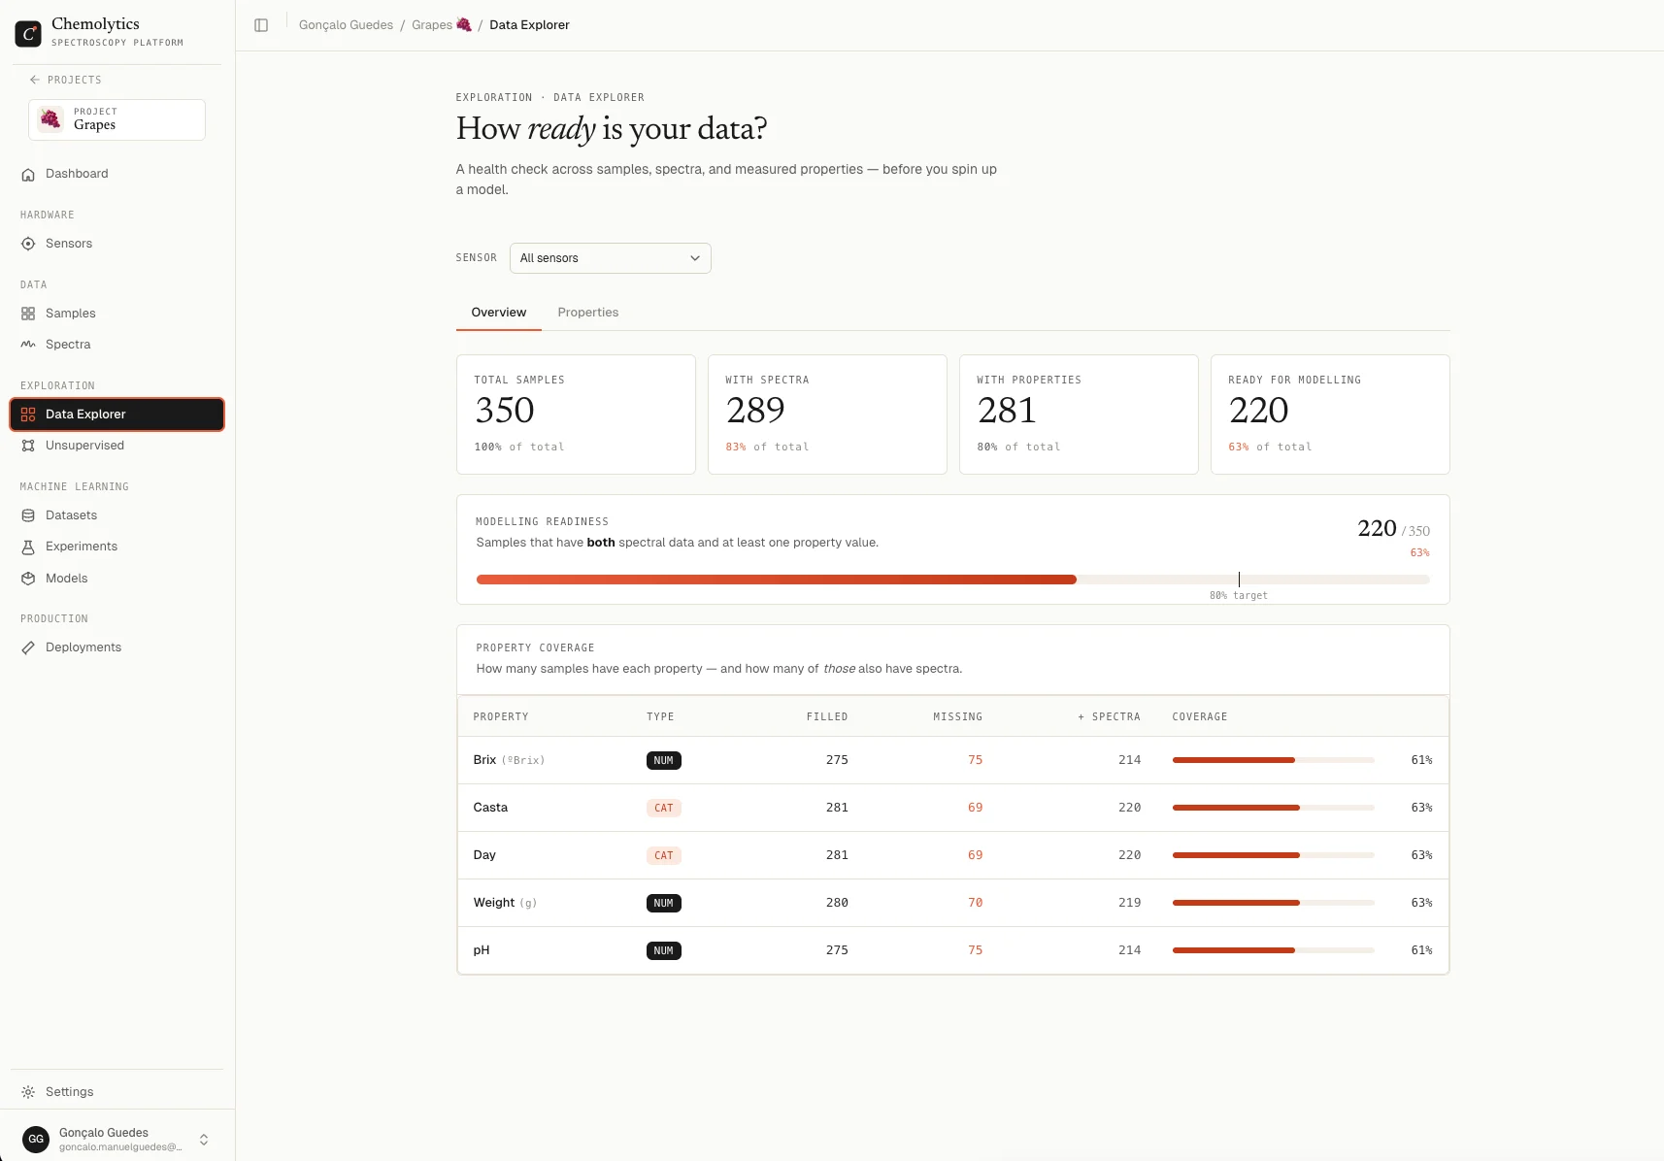The height and width of the screenshot is (1161, 1664).
Task: Click the GG user avatar
Action: coord(36,1140)
